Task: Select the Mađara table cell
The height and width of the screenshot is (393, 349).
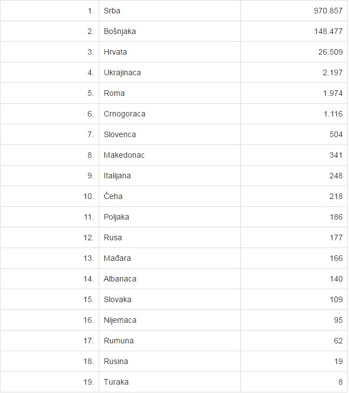Action: (x=117, y=258)
